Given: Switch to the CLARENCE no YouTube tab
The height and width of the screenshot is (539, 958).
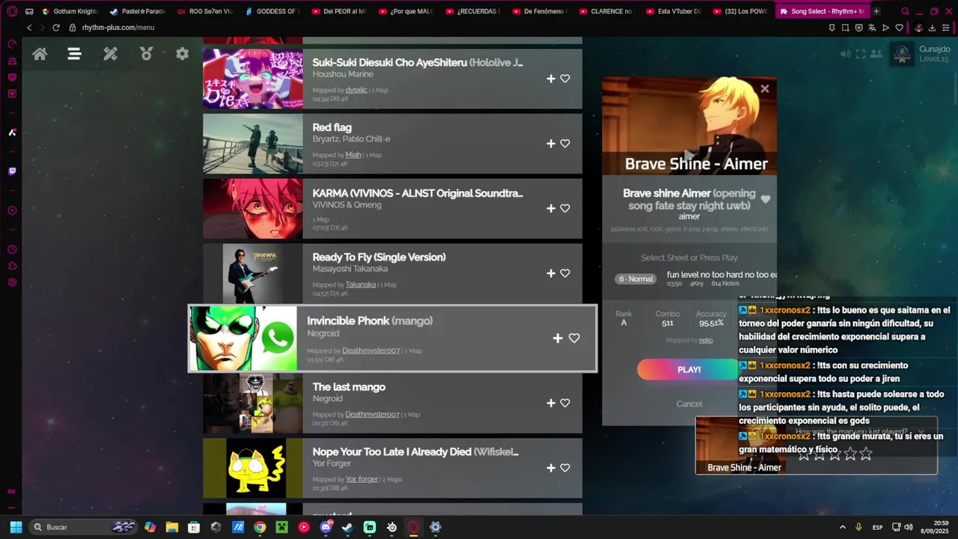Looking at the screenshot, I should pos(606,11).
